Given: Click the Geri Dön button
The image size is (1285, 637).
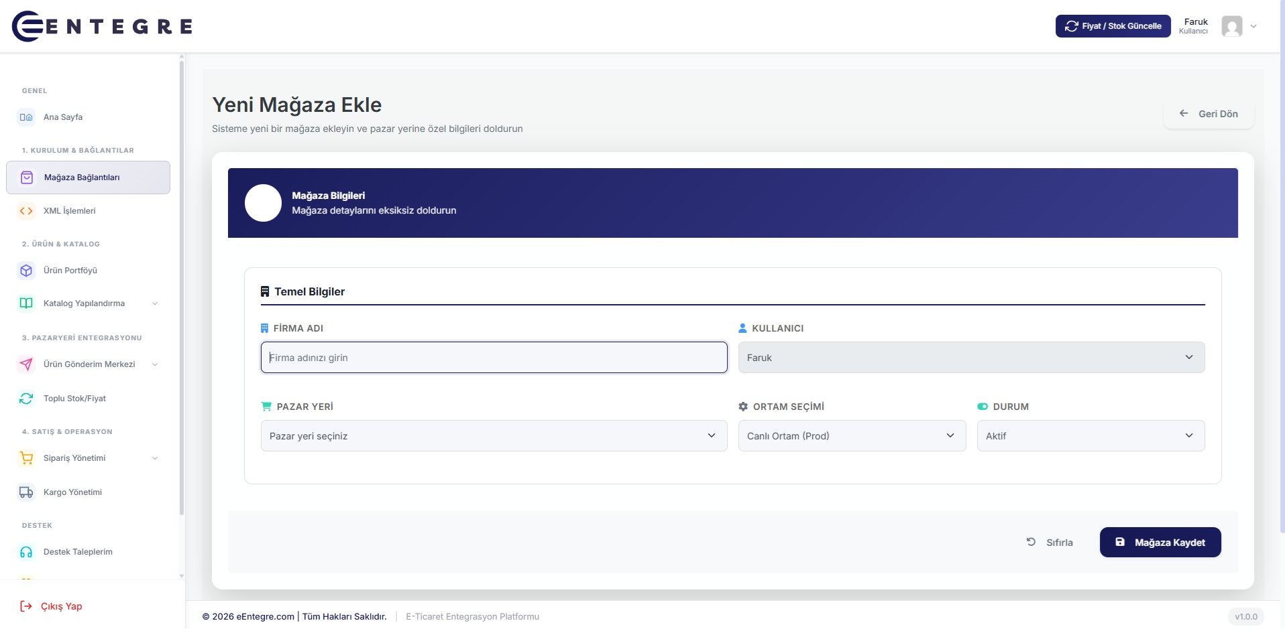Looking at the screenshot, I should pyautogui.click(x=1209, y=114).
